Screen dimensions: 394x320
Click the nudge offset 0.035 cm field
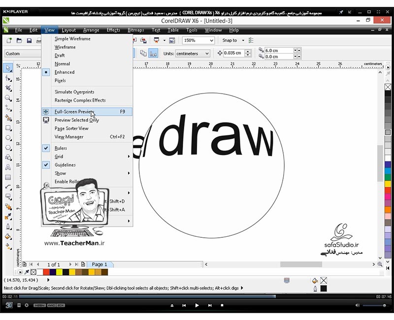[x=233, y=53]
